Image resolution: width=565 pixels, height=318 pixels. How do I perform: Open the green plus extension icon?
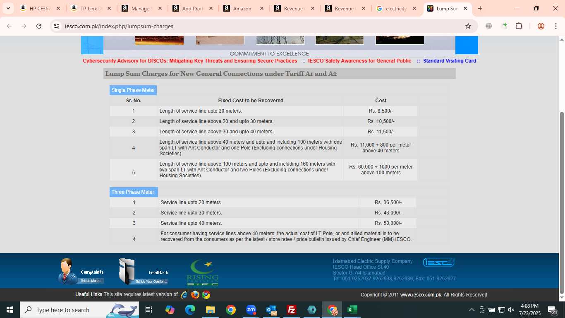[x=504, y=26]
